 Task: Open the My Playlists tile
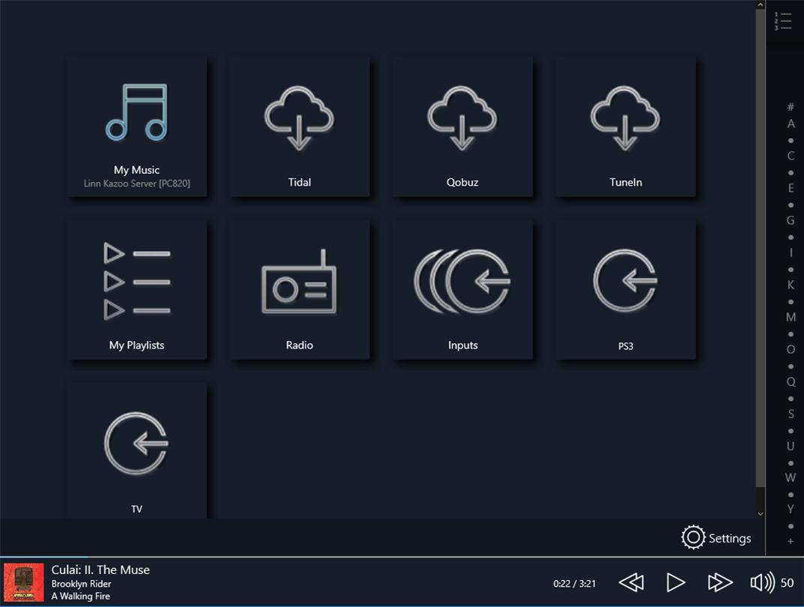click(x=137, y=289)
